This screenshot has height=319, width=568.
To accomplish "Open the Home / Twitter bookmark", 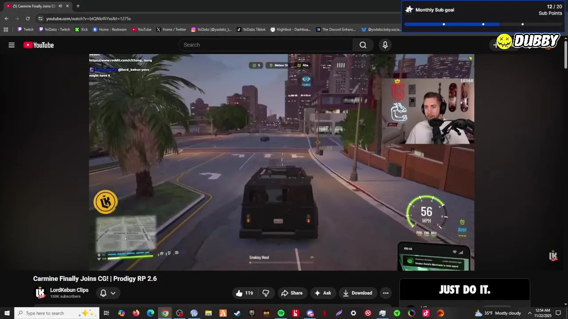I will 171,30.
